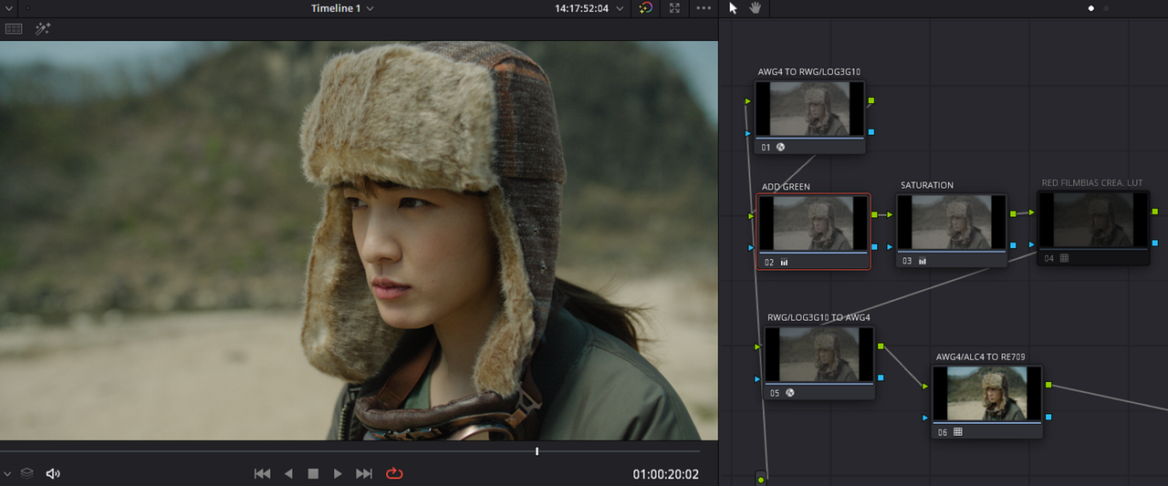This screenshot has height=486, width=1168.
Task: Switch to second node graph page dot
Action: pyautogui.click(x=1107, y=8)
